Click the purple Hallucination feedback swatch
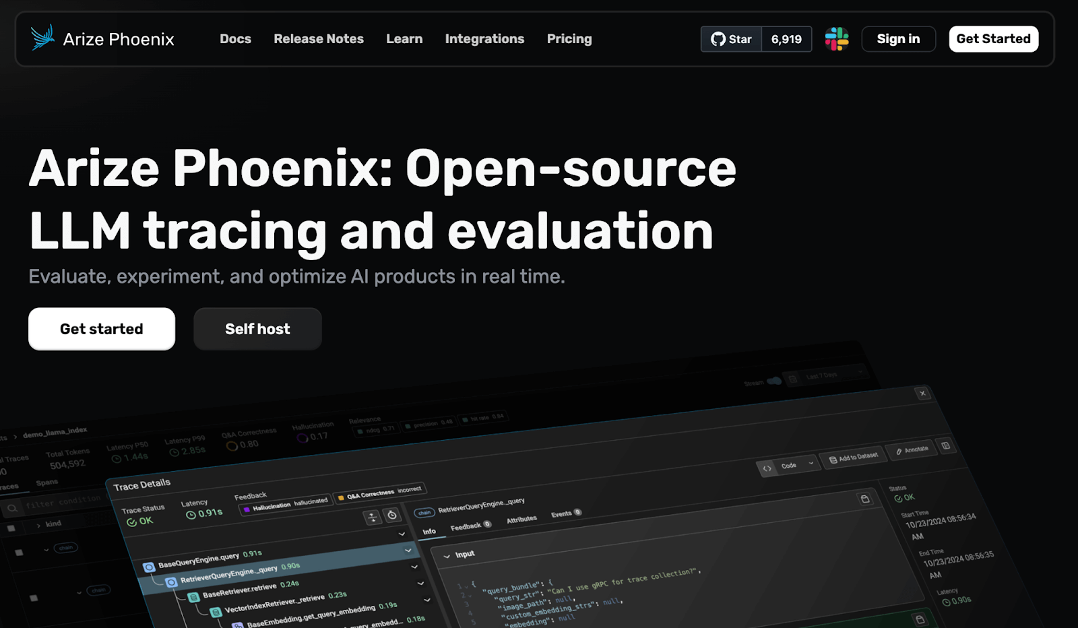Screen dimensions: 1078x628 coord(247,509)
